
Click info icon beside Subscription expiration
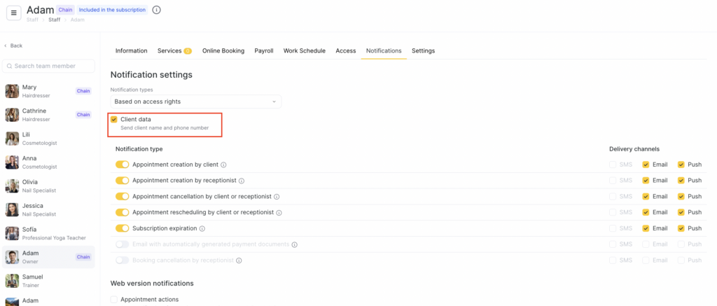coord(202,228)
